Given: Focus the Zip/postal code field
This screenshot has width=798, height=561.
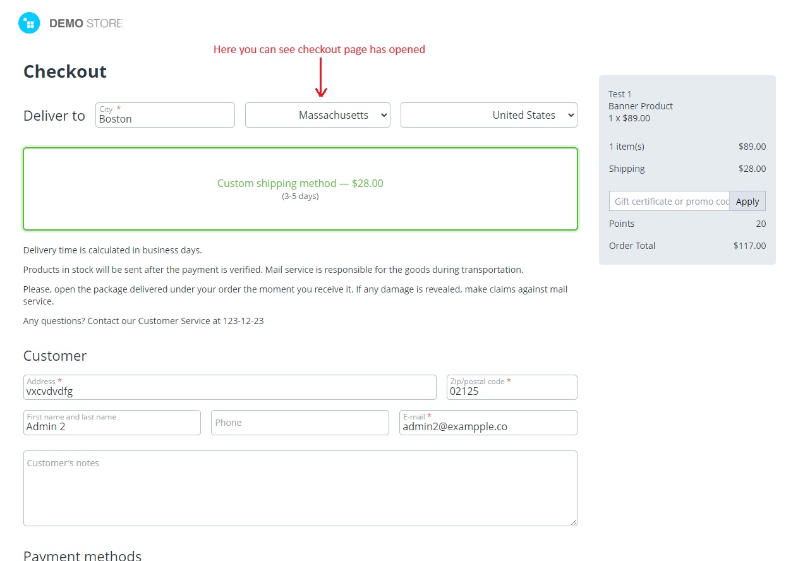Looking at the screenshot, I should (512, 387).
